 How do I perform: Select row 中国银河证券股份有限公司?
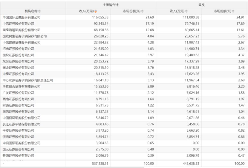tap(123, 118)
